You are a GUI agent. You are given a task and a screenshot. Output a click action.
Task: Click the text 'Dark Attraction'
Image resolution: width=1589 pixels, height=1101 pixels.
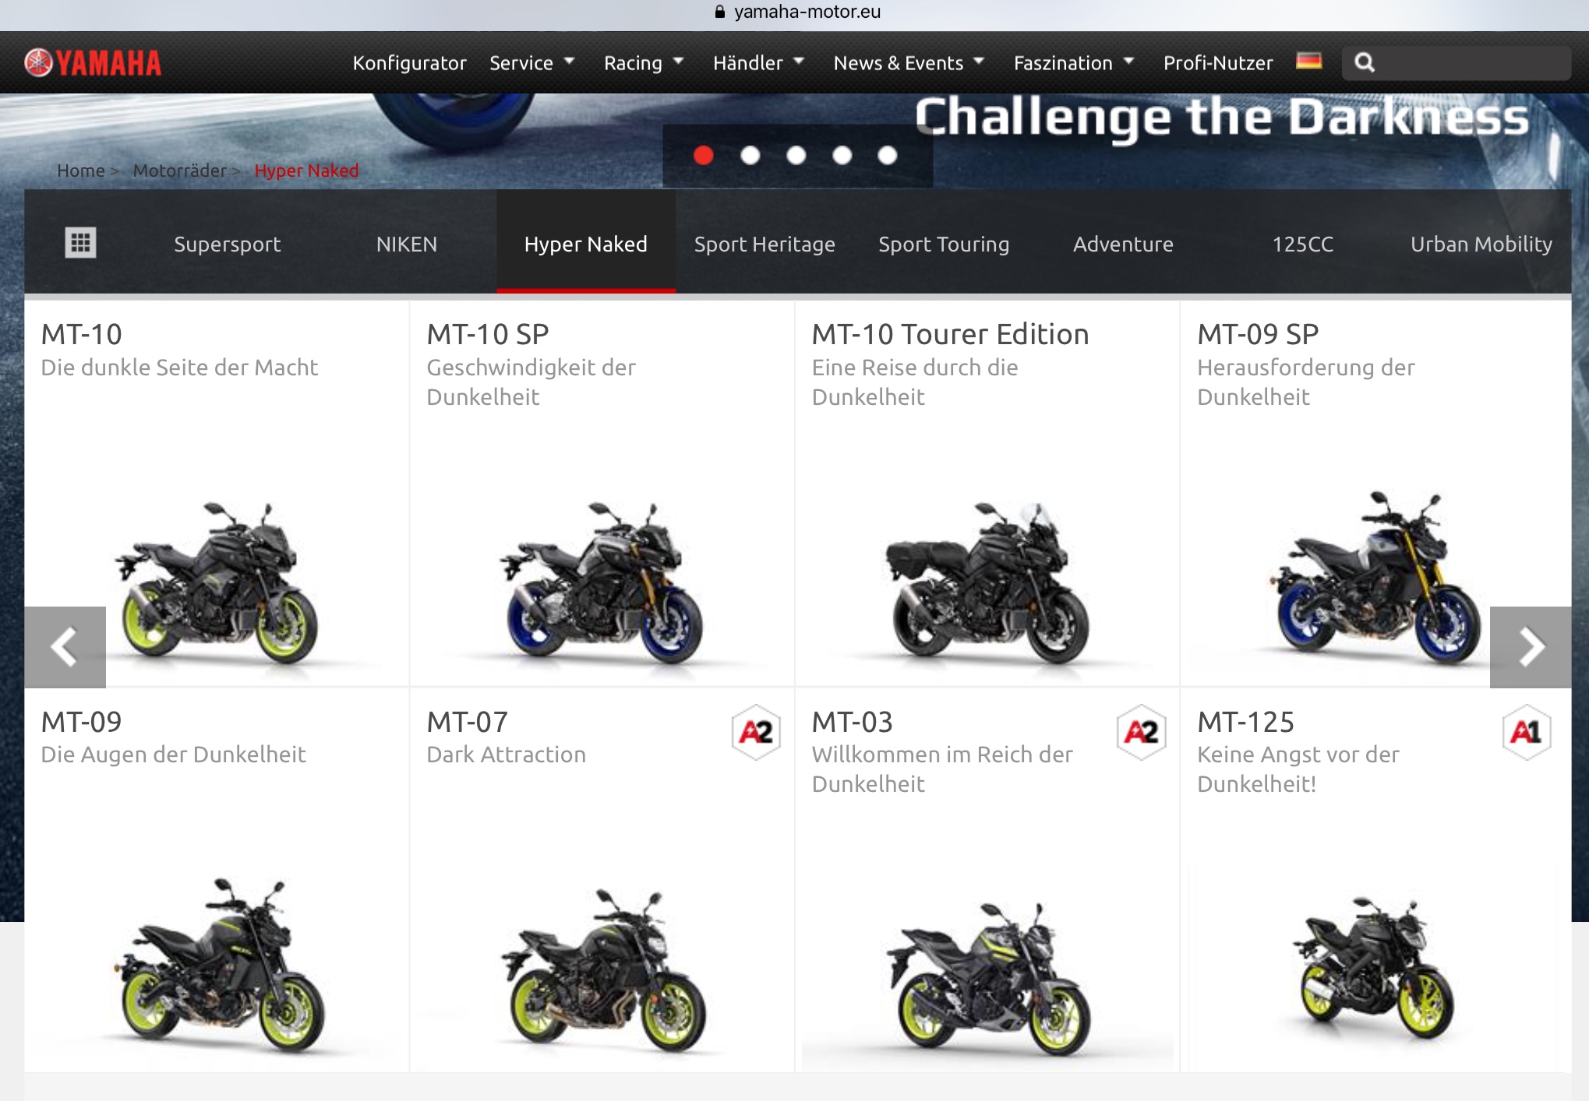506,755
